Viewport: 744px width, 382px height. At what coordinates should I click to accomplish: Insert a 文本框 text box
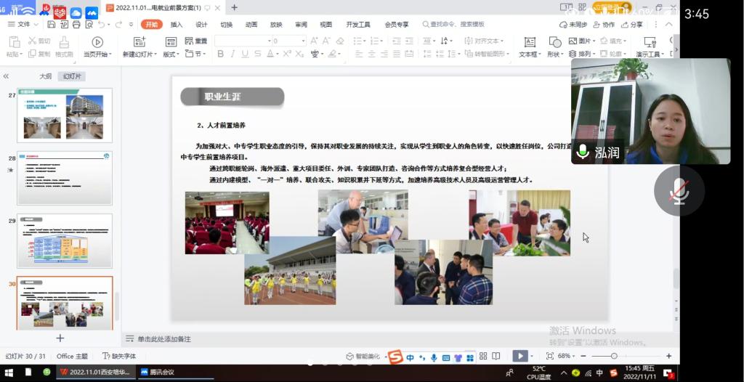[x=530, y=42]
